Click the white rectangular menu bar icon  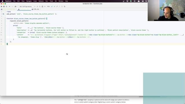point(143,1)
